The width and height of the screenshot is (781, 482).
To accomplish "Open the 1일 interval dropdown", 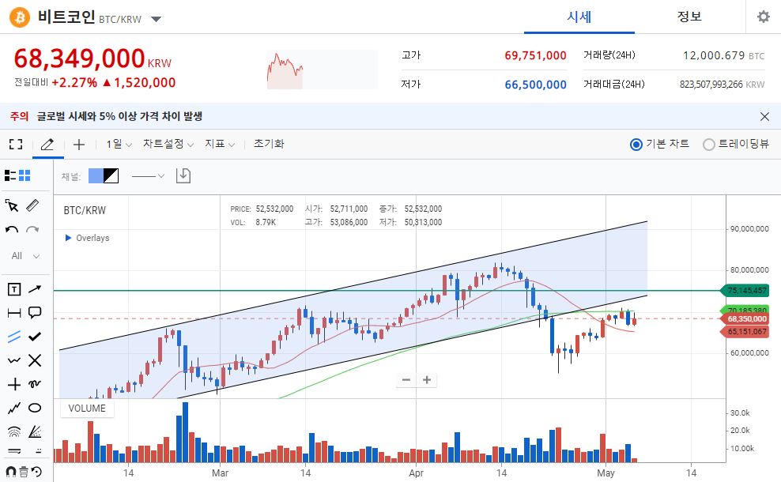I will coord(119,145).
